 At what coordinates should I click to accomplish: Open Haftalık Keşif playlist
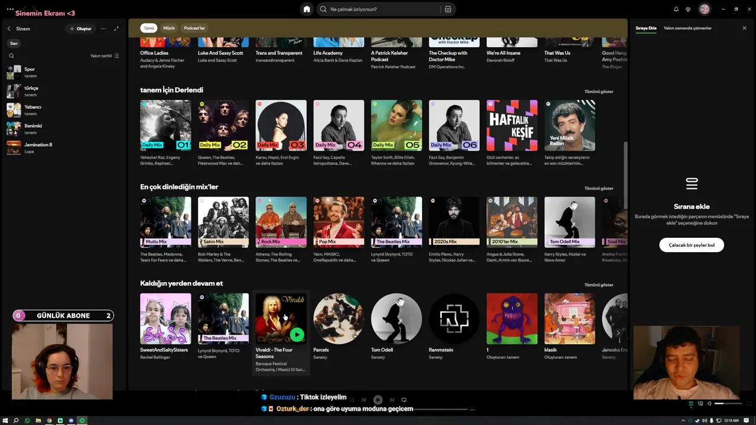tap(512, 125)
